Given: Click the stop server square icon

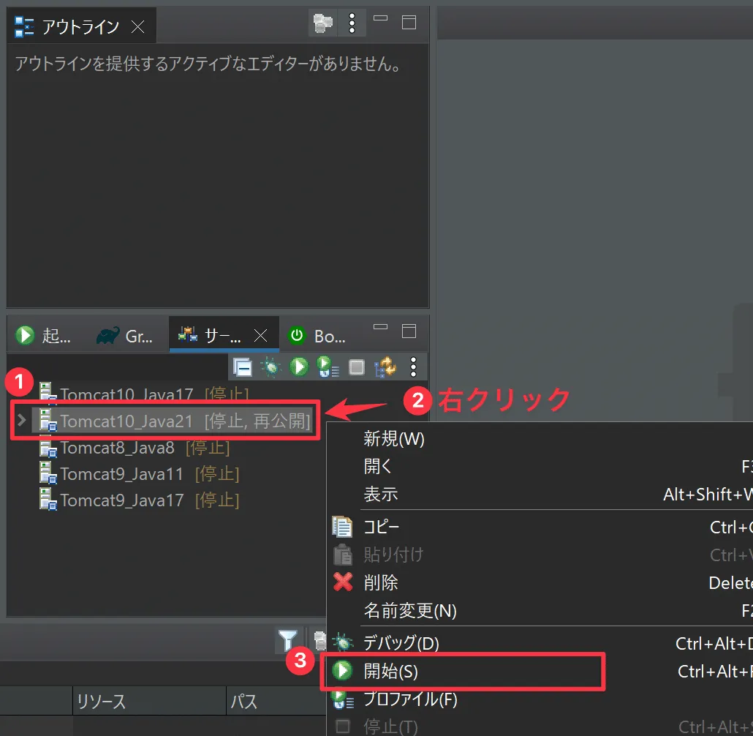Looking at the screenshot, I should point(356,367).
